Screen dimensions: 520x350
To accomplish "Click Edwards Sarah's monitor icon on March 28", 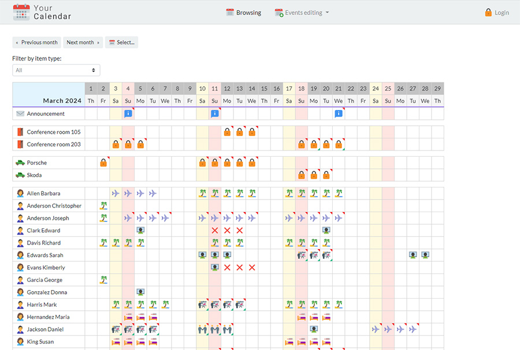I will tap(425, 255).
